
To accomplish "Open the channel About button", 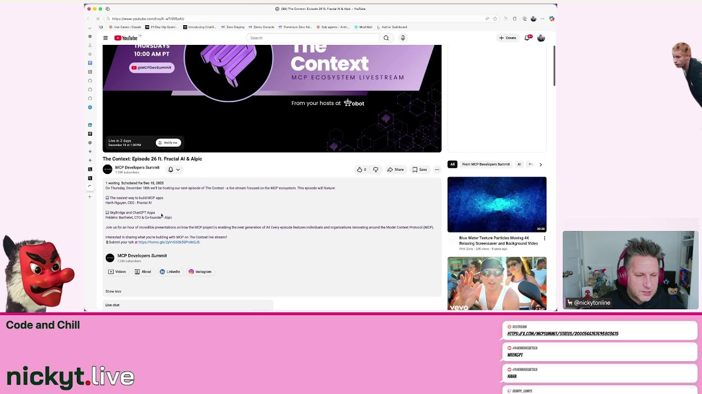I will 143,271.
